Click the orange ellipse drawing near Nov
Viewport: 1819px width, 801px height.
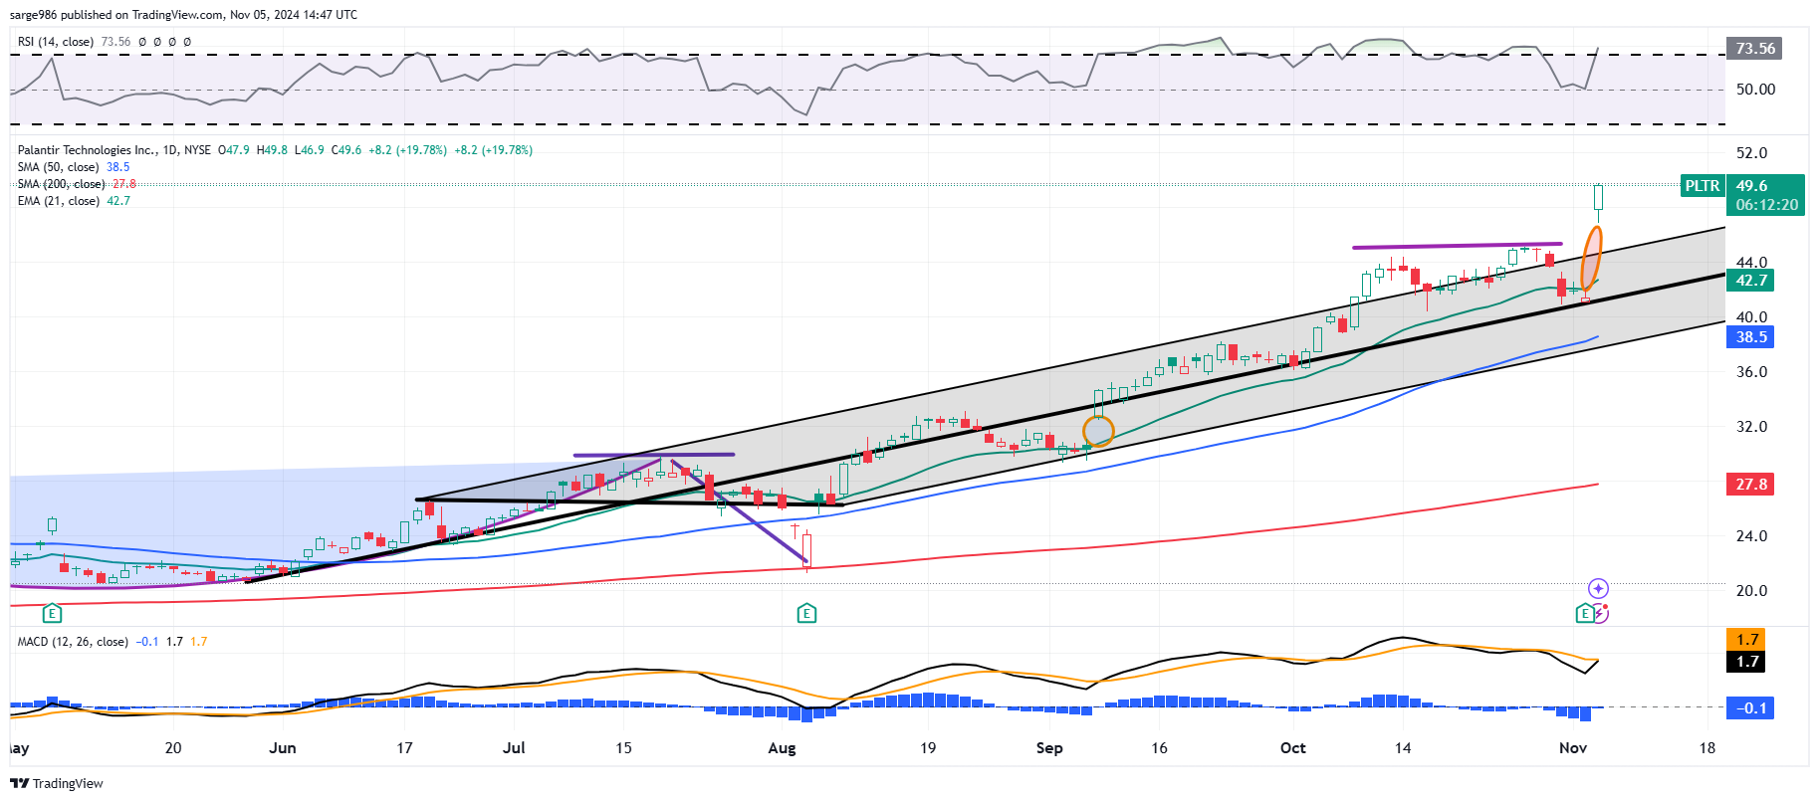1592,259
